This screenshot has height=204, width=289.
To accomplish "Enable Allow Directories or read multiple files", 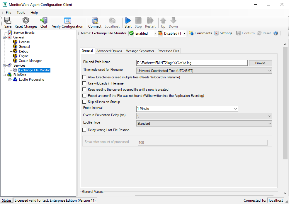I will (x=84, y=77).
